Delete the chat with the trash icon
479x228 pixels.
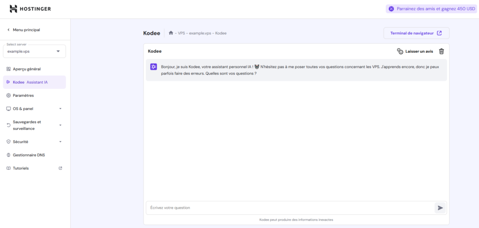tap(442, 51)
